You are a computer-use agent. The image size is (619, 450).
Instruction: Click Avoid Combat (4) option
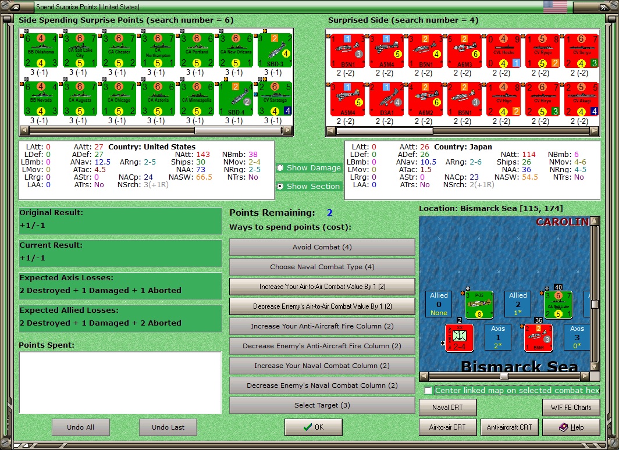pyautogui.click(x=322, y=247)
